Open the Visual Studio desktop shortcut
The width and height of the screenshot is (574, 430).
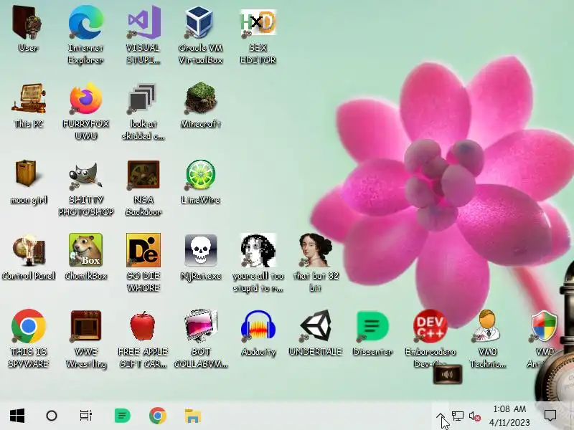(143, 22)
